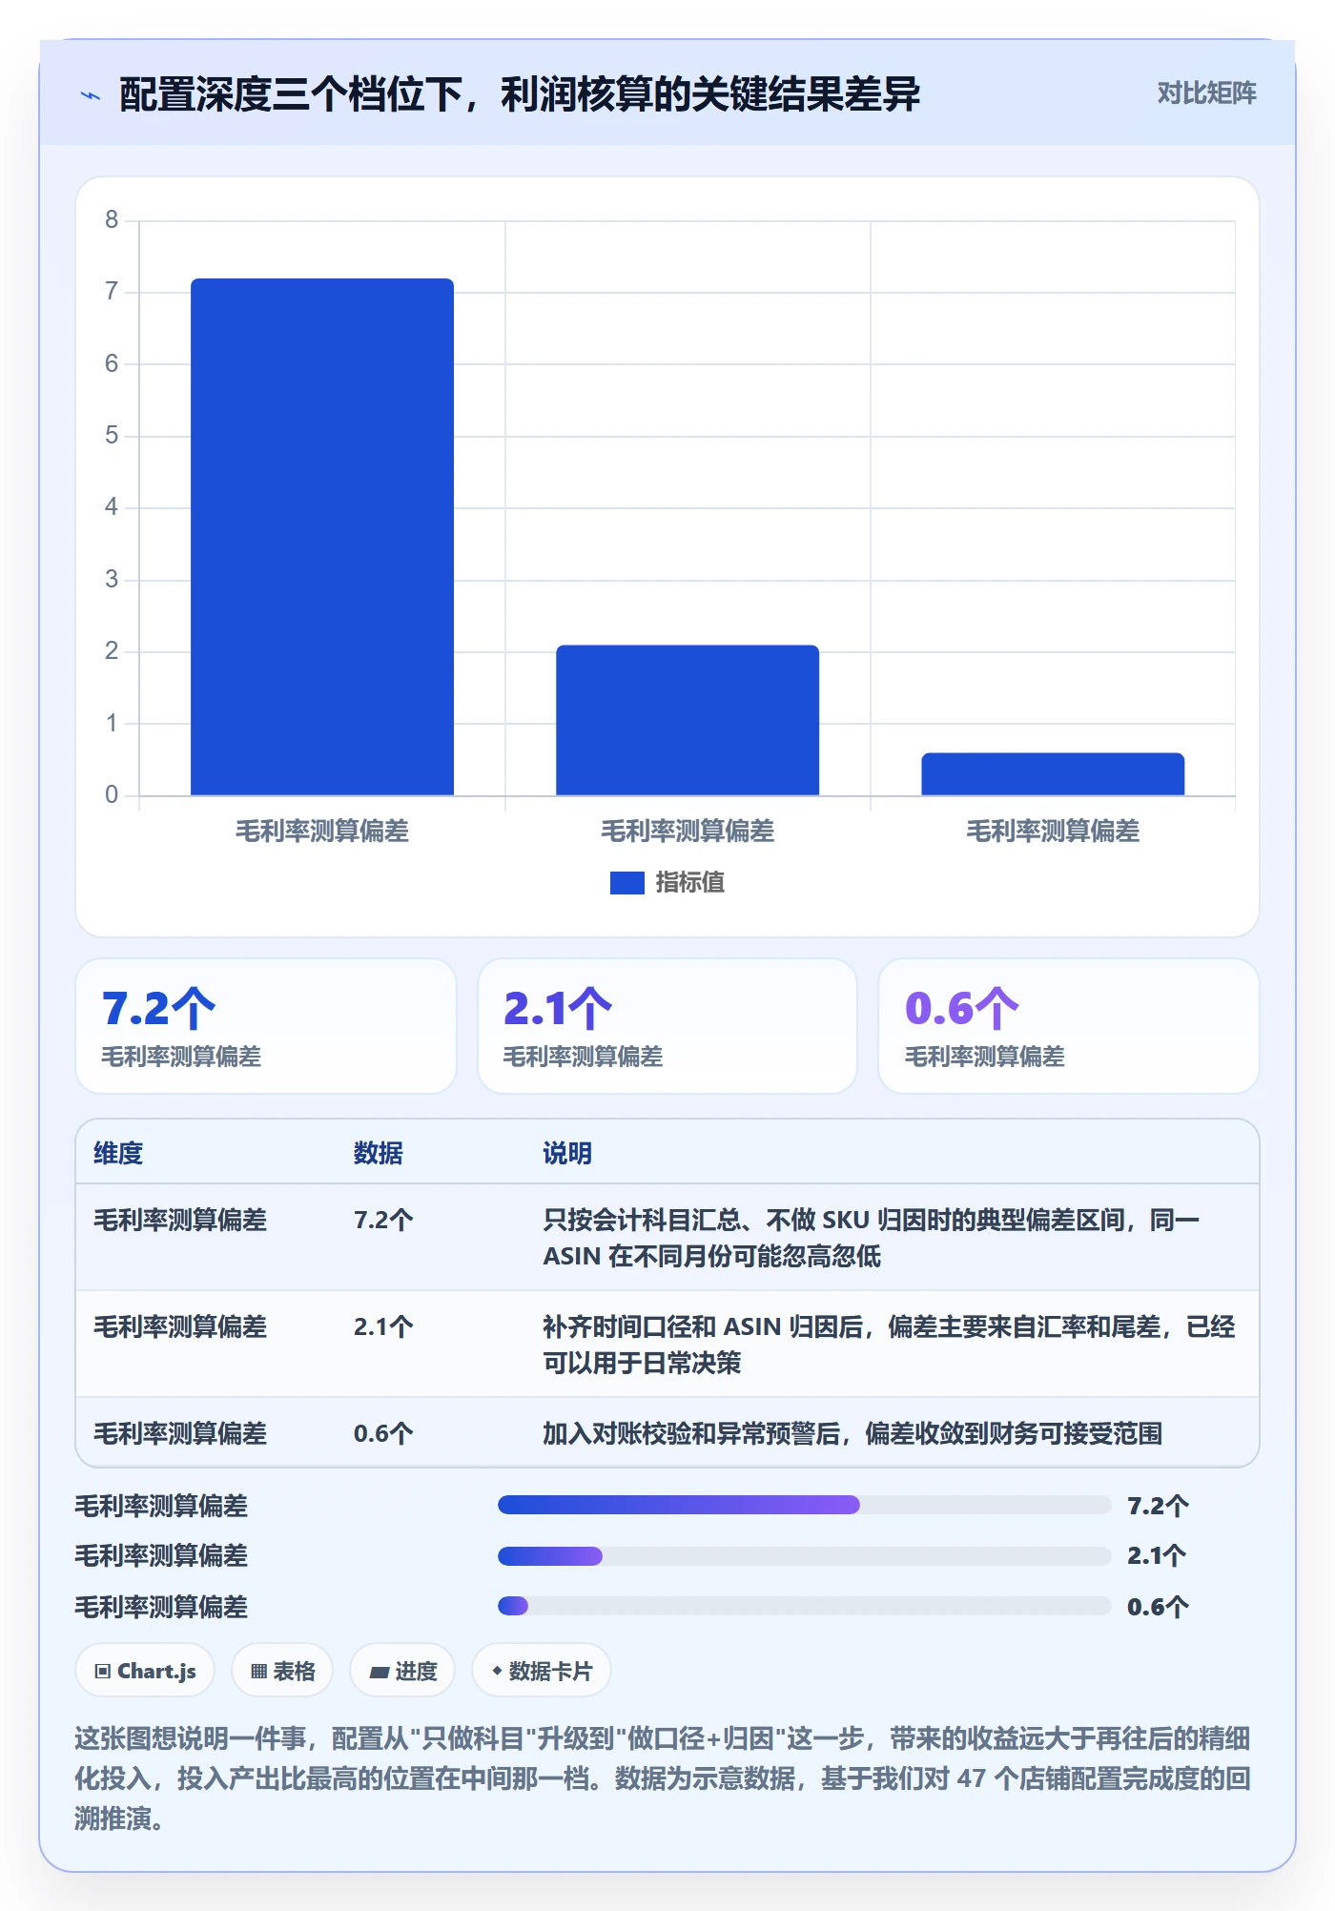Click the 0.6个 progress bar

coord(804,1606)
